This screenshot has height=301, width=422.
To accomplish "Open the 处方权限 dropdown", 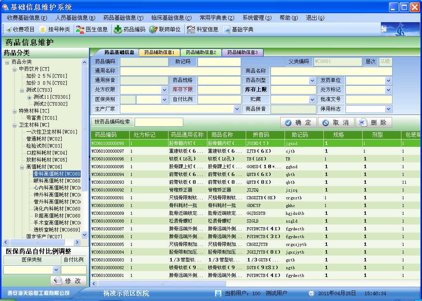I will 165,90.
